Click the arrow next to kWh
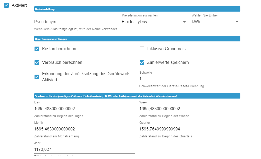The image size is (261, 159). point(237,22)
